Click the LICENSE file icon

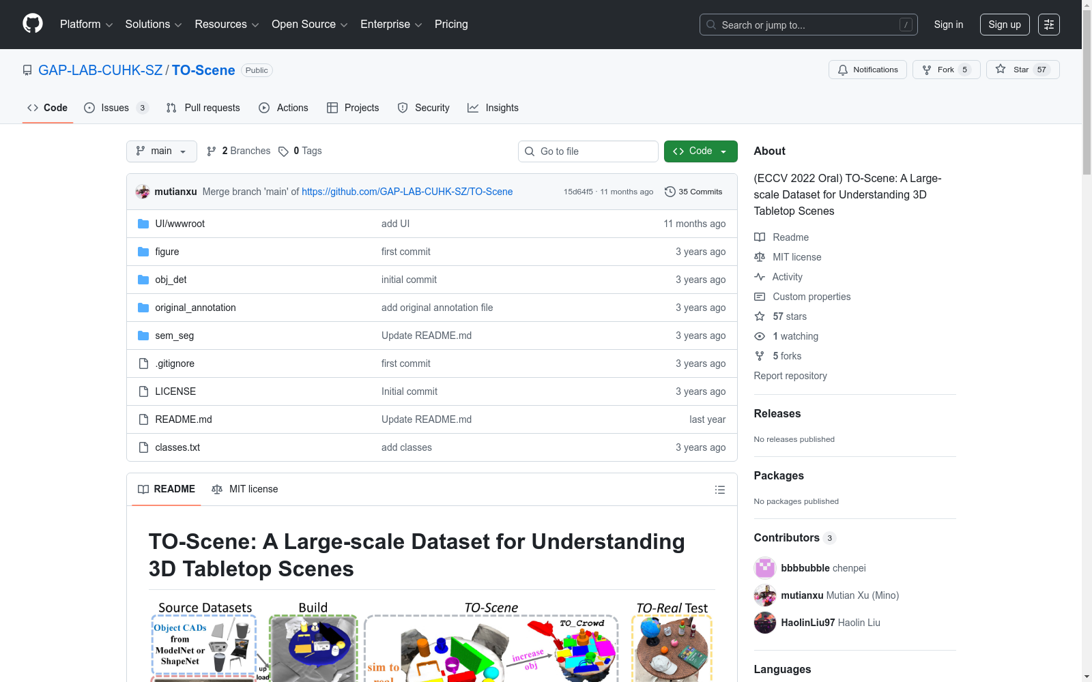click(143, 391)
